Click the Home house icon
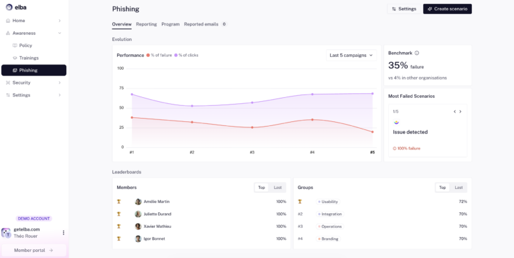This screenshot has width=514, height=258. (x=8, y=21)
